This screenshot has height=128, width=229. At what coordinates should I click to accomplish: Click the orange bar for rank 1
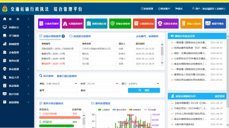point(60,117)
